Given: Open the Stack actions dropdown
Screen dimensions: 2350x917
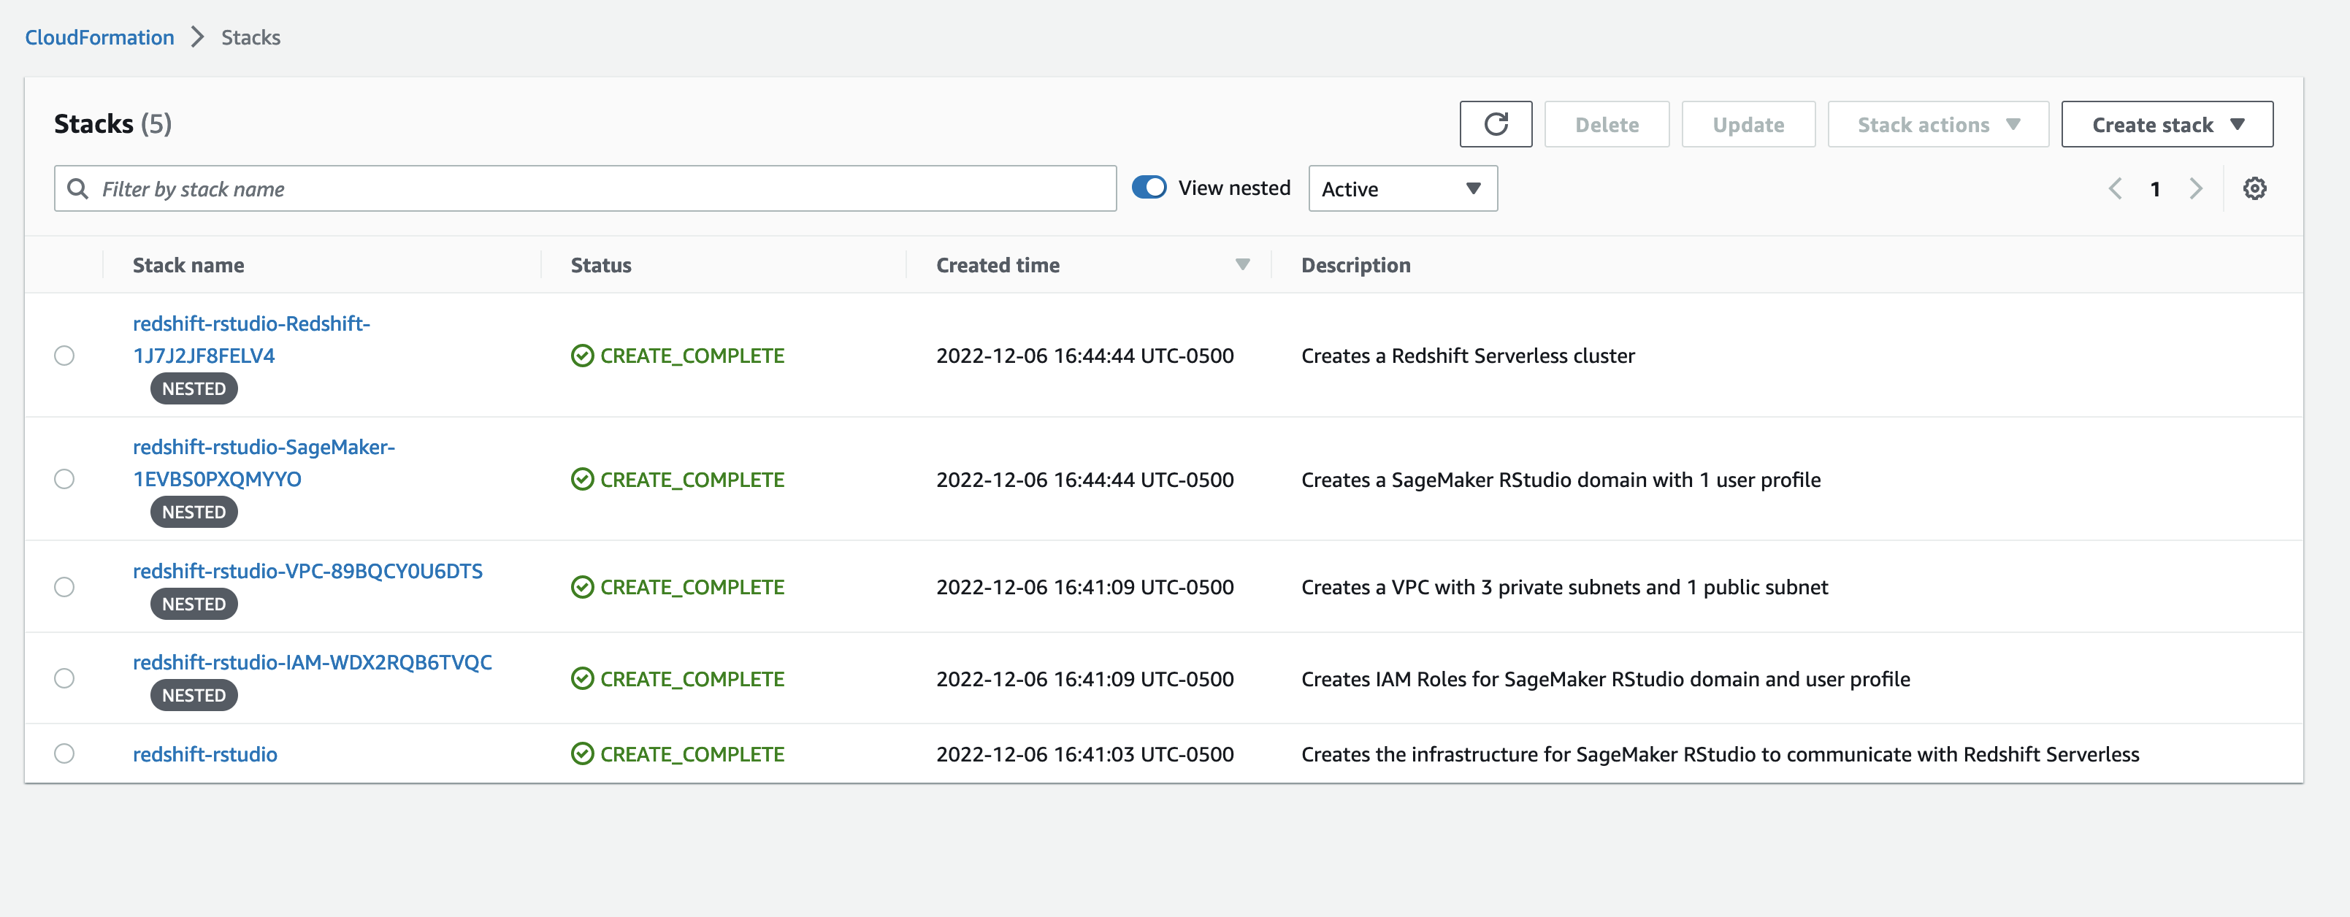Looking at the screenshot, I should point(1937,125).
